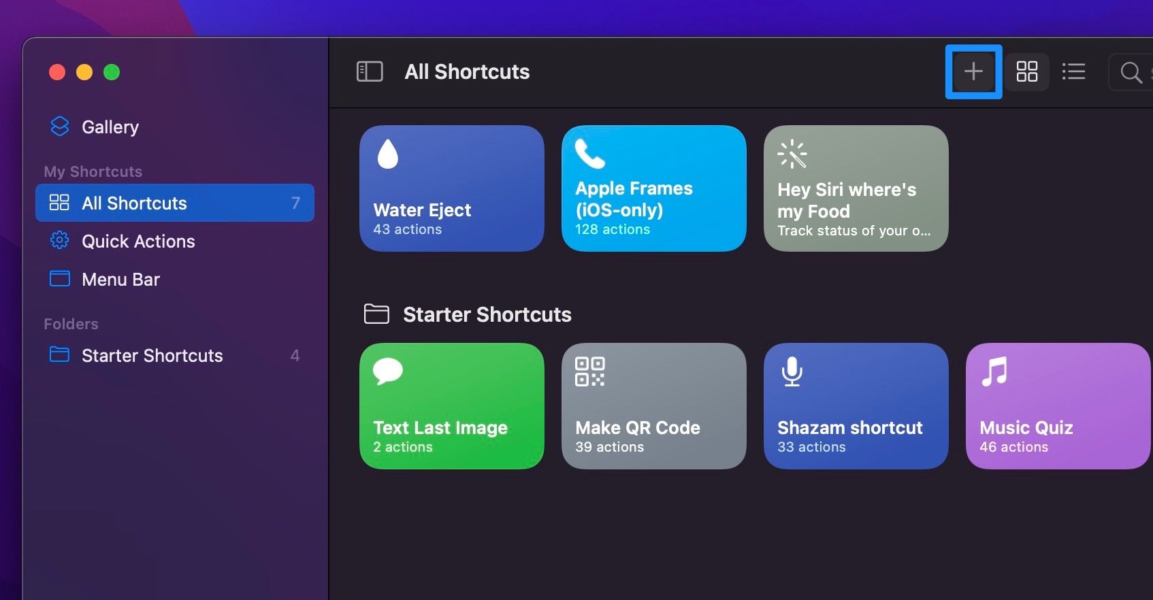Click the '39 actions' text on Make QR Code
This screenshot has width=1153, height=600.
[610, 447]
